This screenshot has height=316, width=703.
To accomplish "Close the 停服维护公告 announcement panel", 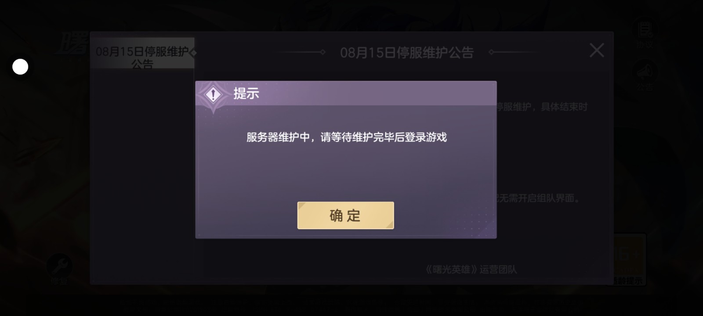I will (x=596, y=50).
